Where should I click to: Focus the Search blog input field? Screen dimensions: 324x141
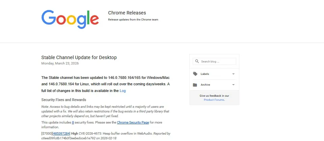pyautogui.click(x=214, y=61)
